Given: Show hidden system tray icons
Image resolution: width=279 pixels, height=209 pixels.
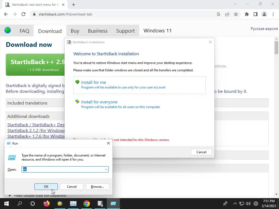Looking at the screenshot, I should tap(235, 204).
